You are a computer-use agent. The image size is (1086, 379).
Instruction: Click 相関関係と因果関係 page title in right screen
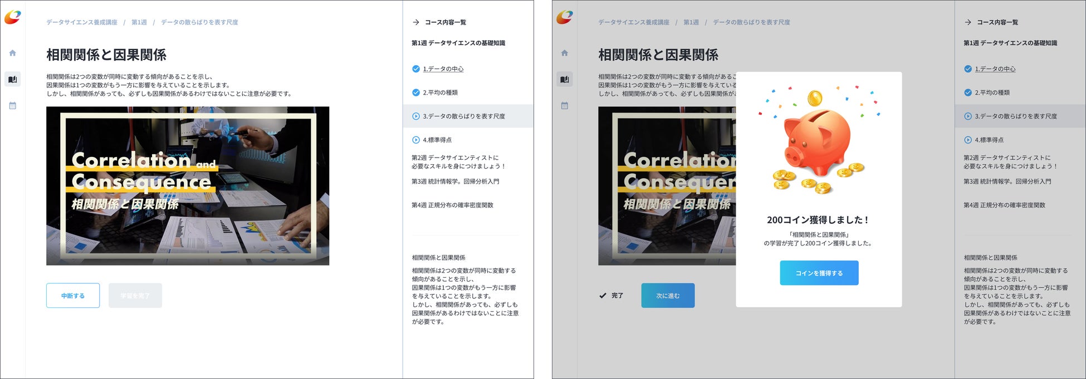pyautogui.click(x=658, y=55)
